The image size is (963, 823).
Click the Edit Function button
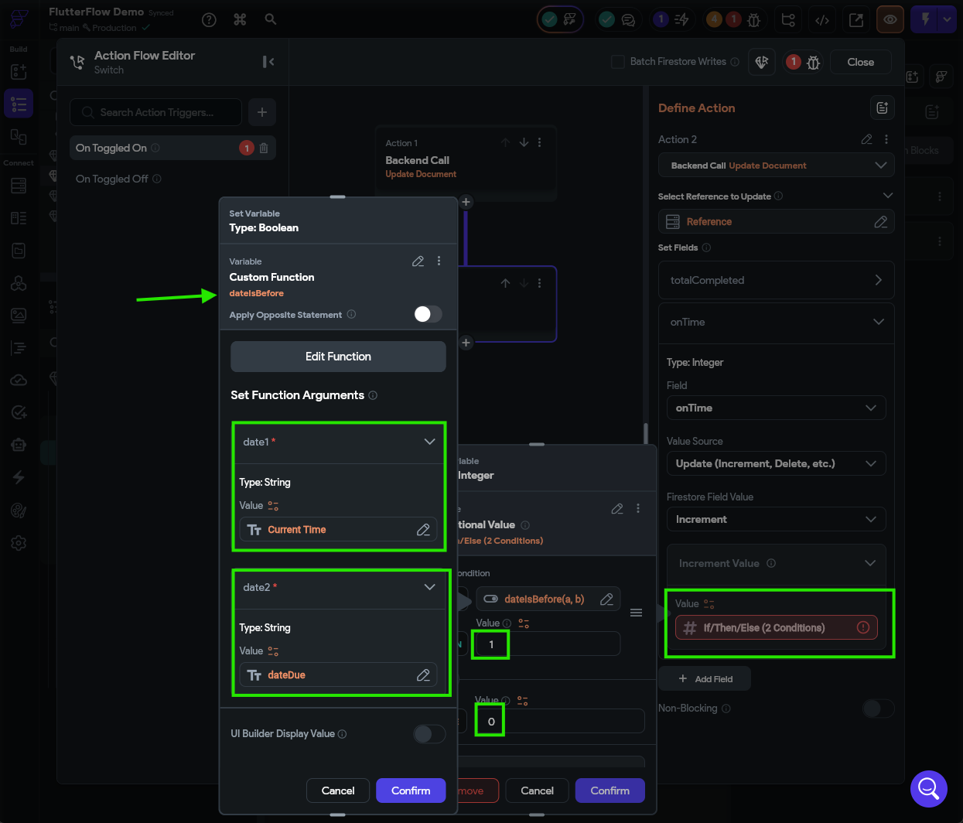[338, 357]
